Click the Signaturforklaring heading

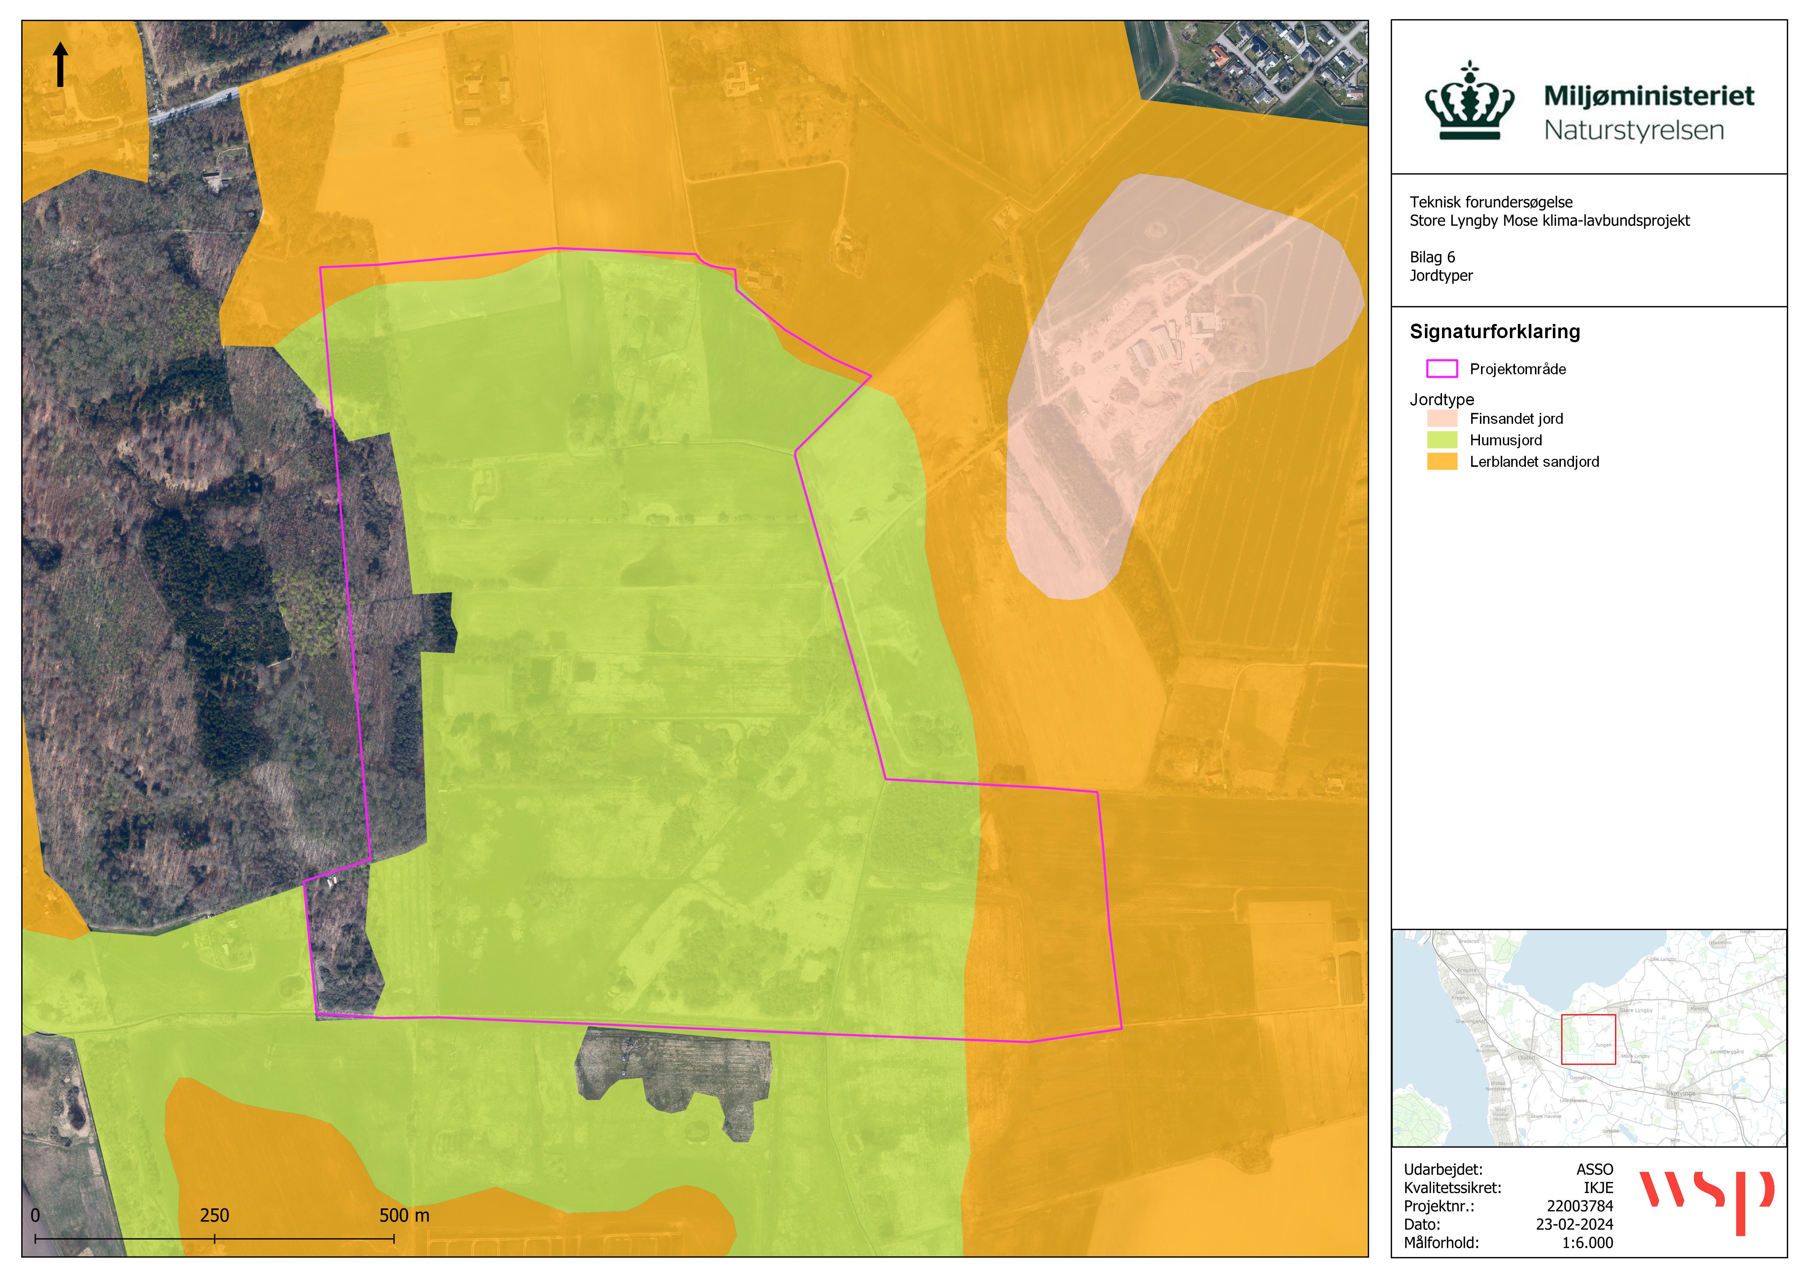(1495, 332)
